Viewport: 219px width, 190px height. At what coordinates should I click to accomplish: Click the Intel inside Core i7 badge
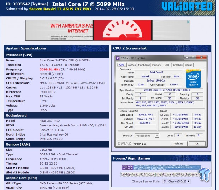pos(193,79)
